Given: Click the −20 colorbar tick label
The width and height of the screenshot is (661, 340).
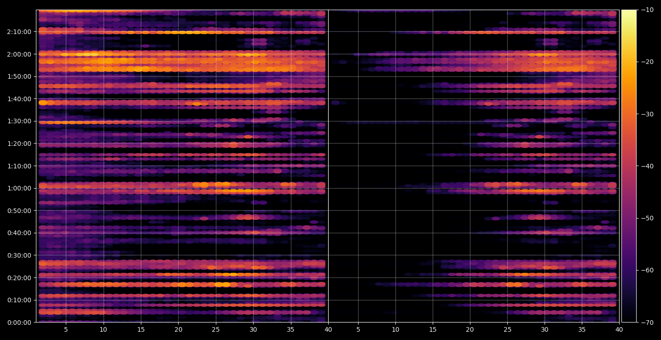Looking at the screenshot, I should tap(647, 62).
